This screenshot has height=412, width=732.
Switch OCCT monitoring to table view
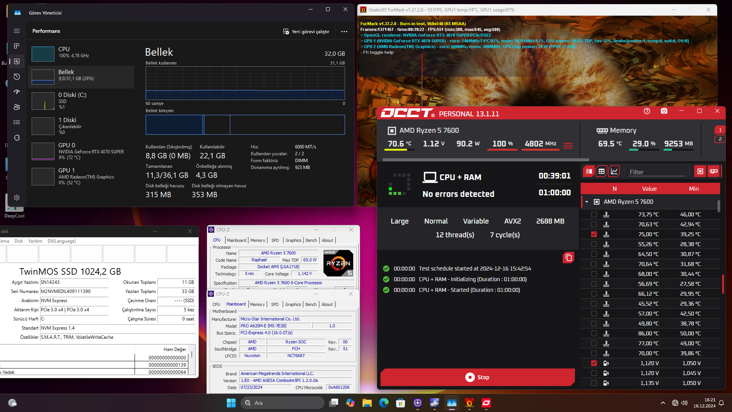602,171
